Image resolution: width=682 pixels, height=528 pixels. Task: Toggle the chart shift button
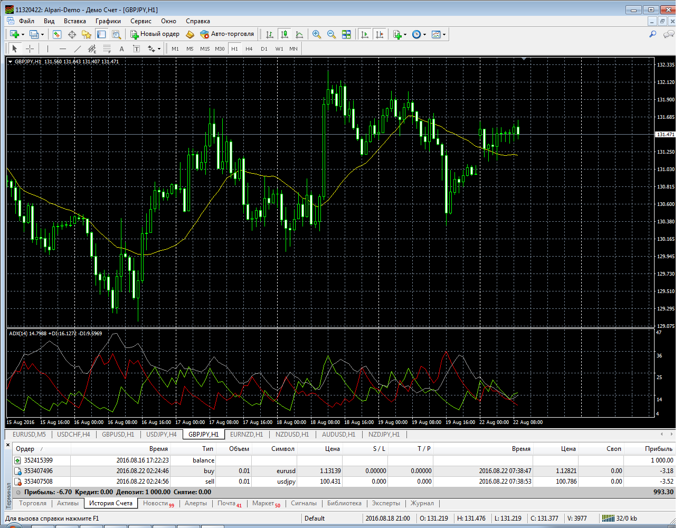click(380, 34)
